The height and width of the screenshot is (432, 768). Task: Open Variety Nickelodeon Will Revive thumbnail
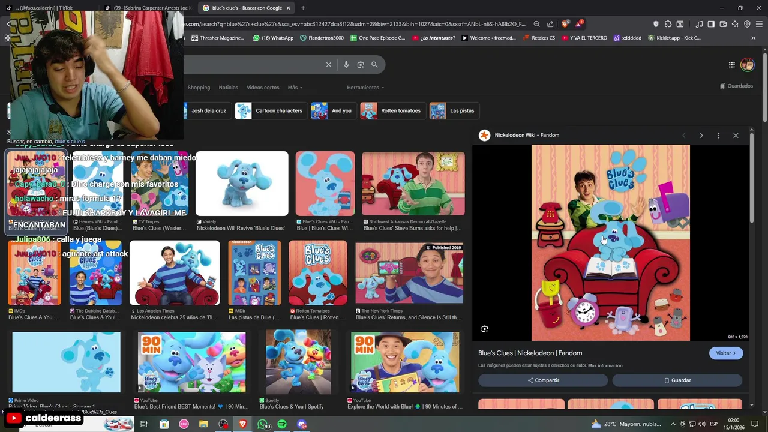pyautogui.click(x=242, y=184)
